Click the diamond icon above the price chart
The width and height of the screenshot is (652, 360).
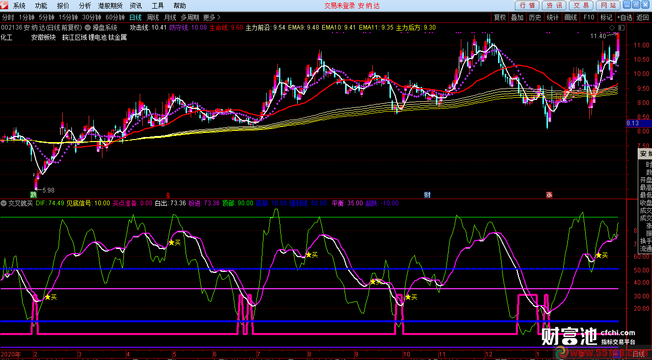[x=612, y=27]
